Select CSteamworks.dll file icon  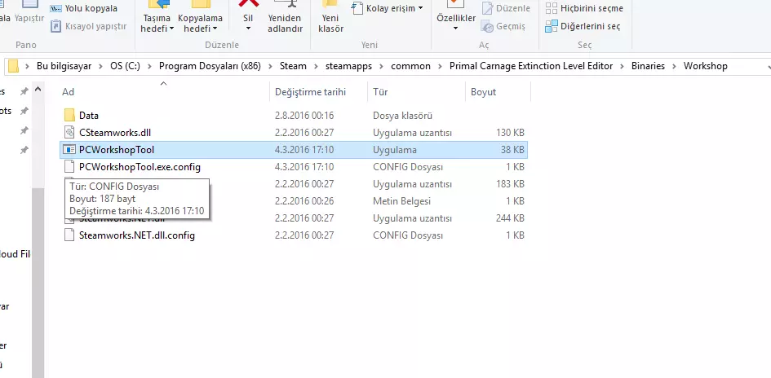[x=69, y=133]
